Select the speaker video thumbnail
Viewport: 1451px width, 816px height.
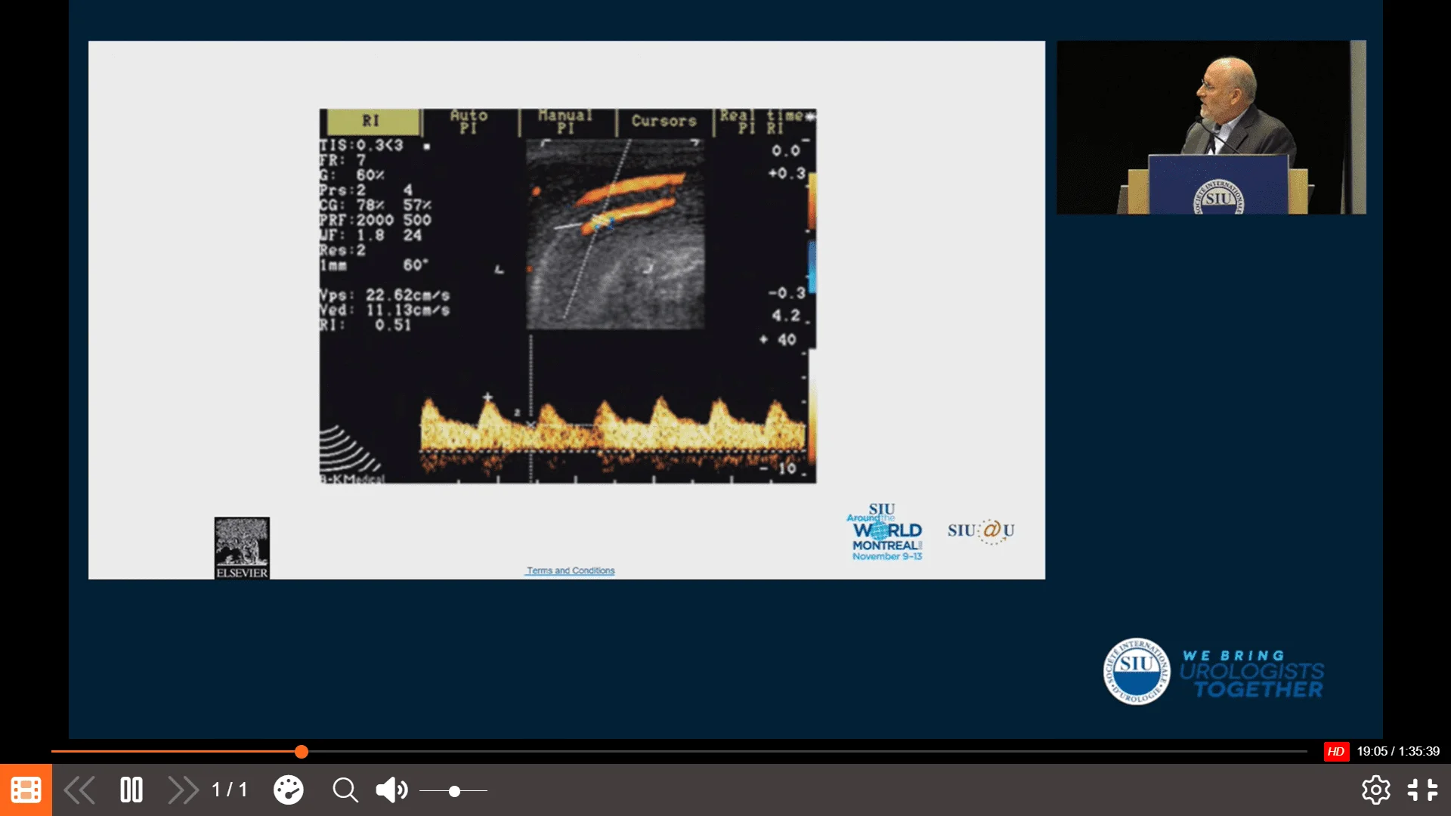[1211, 127]
